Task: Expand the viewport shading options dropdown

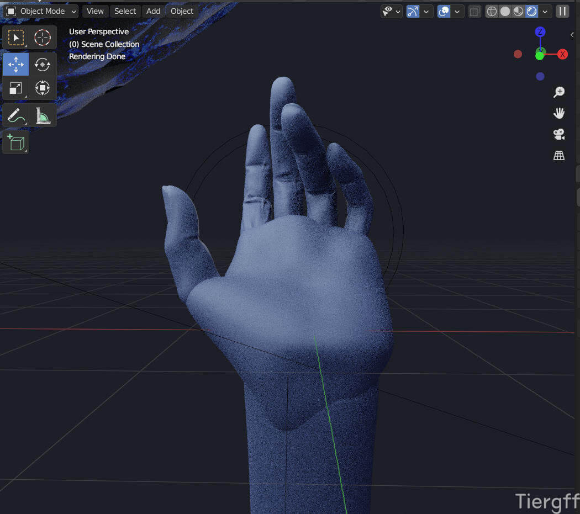Action: (x=546, y=11)
